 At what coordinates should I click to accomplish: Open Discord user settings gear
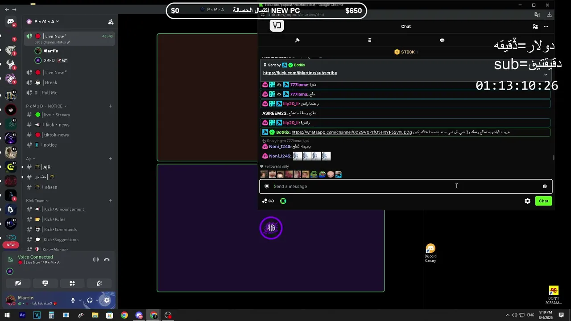[107, 300]
